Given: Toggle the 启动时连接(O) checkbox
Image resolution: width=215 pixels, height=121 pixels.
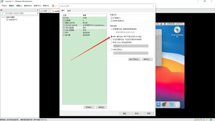Looking at the screenshot, I should coord(112,21).
